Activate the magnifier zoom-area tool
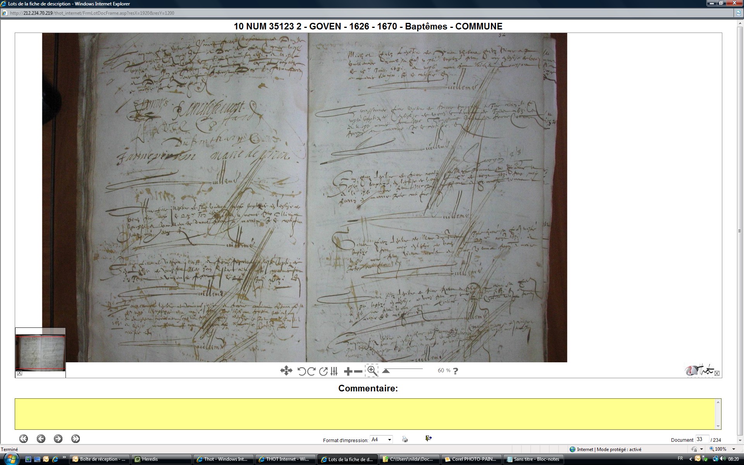Image resolution: width=744 pixels, height=465 pixels. [x=372, y=371]
